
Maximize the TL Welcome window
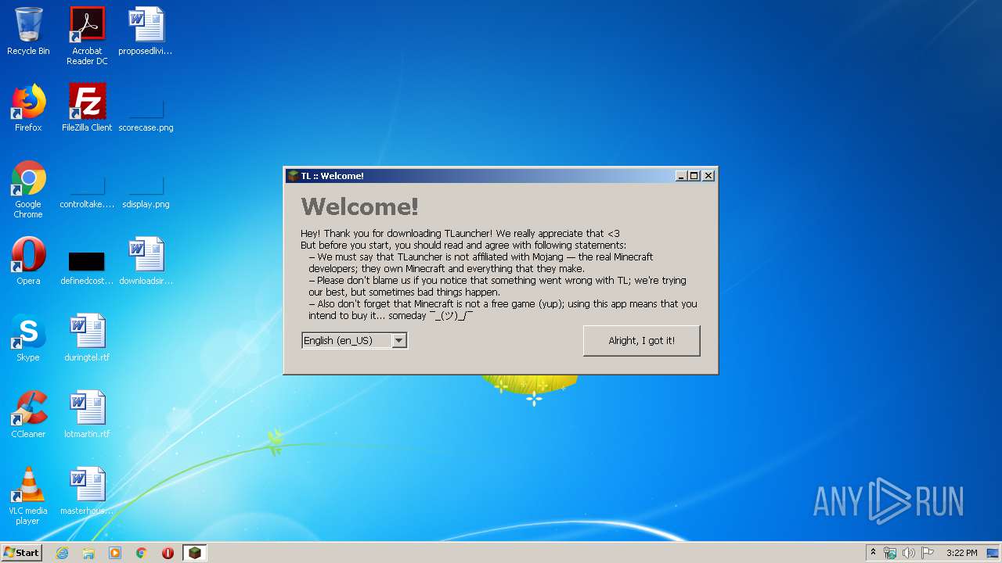pyautogui.click(x=694, y=176)
